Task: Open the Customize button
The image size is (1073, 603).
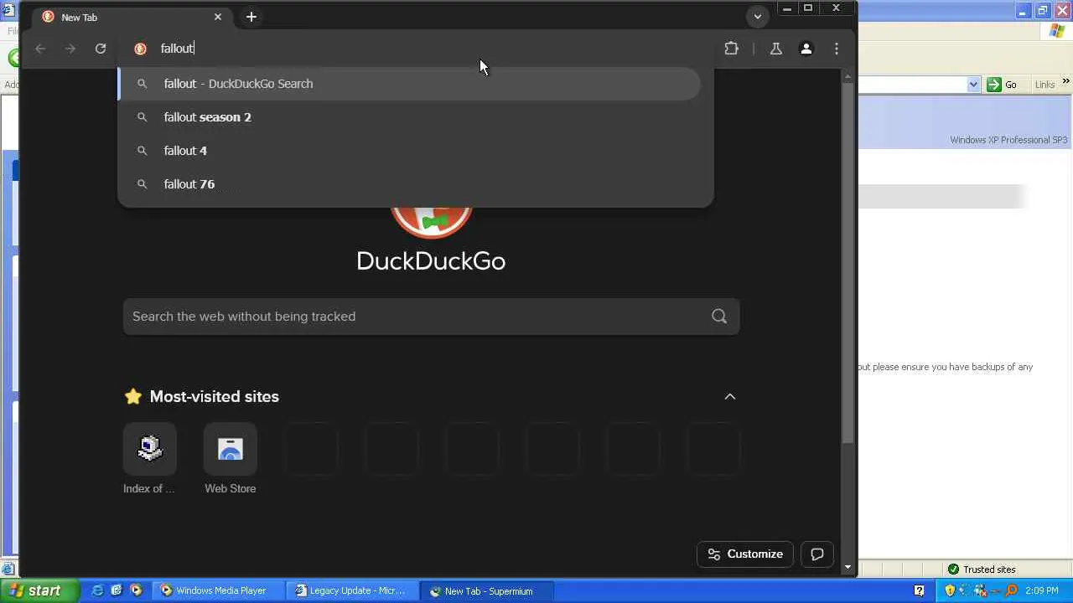Action: (x=745, y=554)
